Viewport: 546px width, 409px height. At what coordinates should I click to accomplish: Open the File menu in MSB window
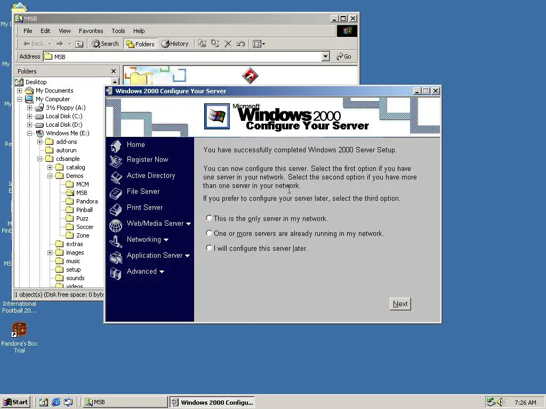click(28, 31)
